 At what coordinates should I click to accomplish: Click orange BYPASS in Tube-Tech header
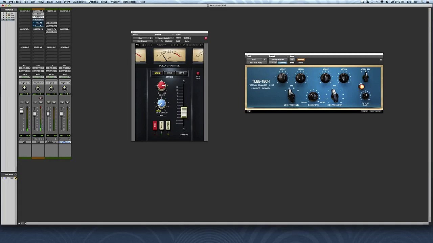[x=301, y=60]
